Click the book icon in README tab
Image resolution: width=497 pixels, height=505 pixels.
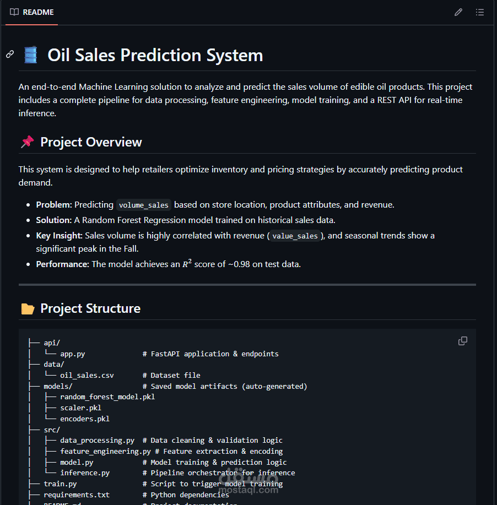tap(14, 12)
